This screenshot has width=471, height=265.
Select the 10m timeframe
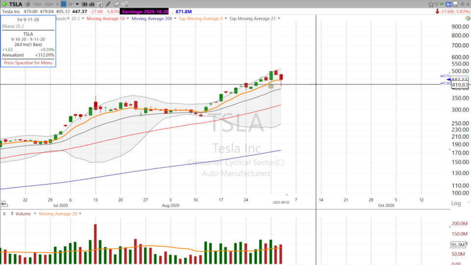37,4
